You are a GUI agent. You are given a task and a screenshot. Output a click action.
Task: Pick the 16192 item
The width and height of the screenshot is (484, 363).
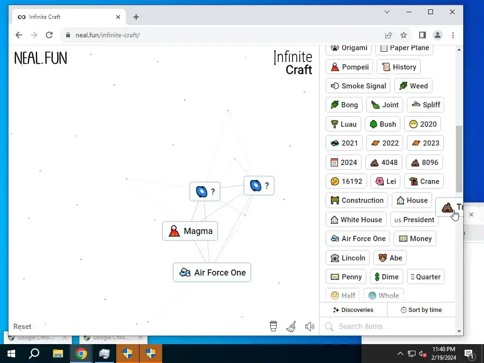point(346,181)
